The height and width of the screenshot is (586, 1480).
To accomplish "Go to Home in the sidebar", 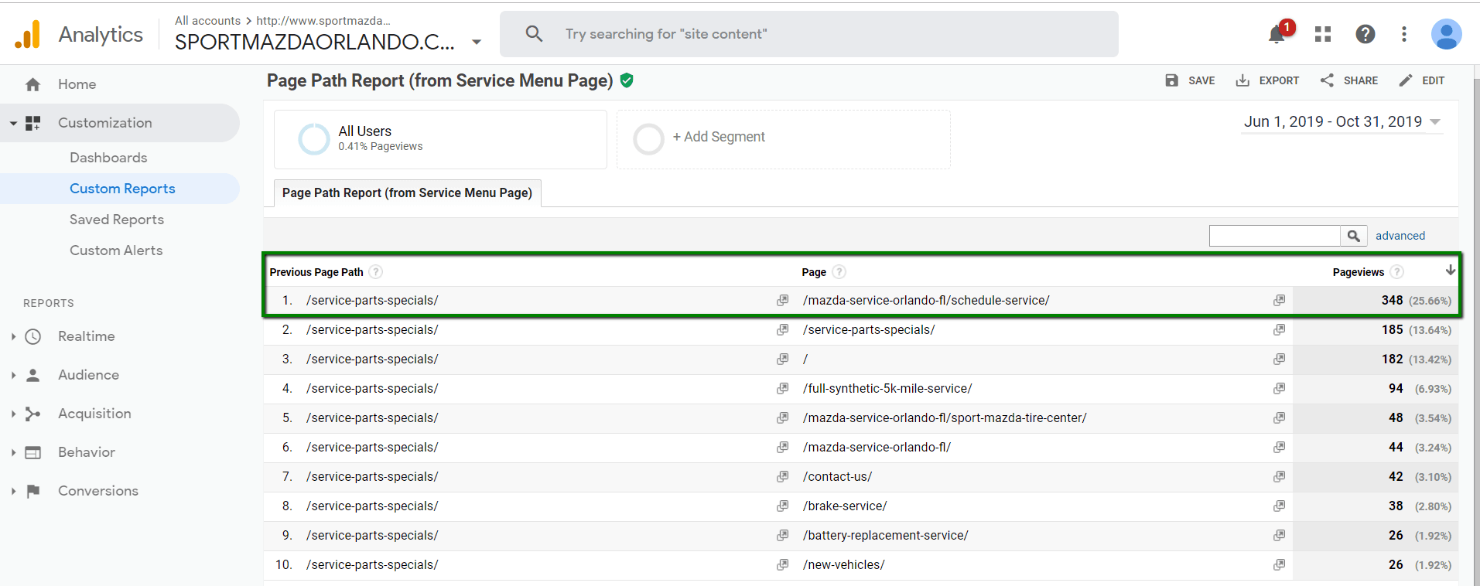I will pyautogui.click(x=77, y=84).
